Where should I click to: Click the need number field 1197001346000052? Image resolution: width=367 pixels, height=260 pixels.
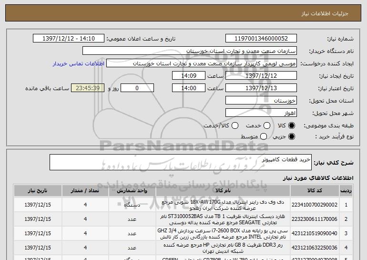(261, 39)
